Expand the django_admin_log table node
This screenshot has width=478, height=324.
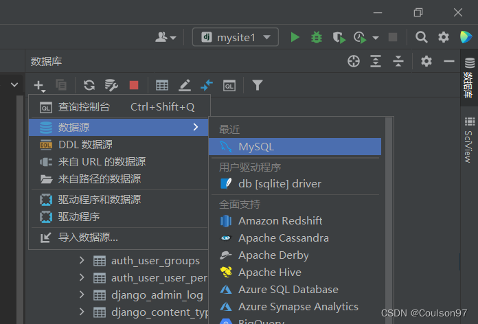pyautogui.click(x=82, y=294)
